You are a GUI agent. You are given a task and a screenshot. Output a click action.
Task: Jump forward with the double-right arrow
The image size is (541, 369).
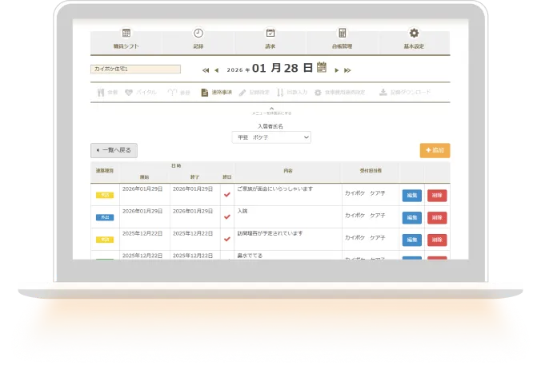click(x=347, y=70)
